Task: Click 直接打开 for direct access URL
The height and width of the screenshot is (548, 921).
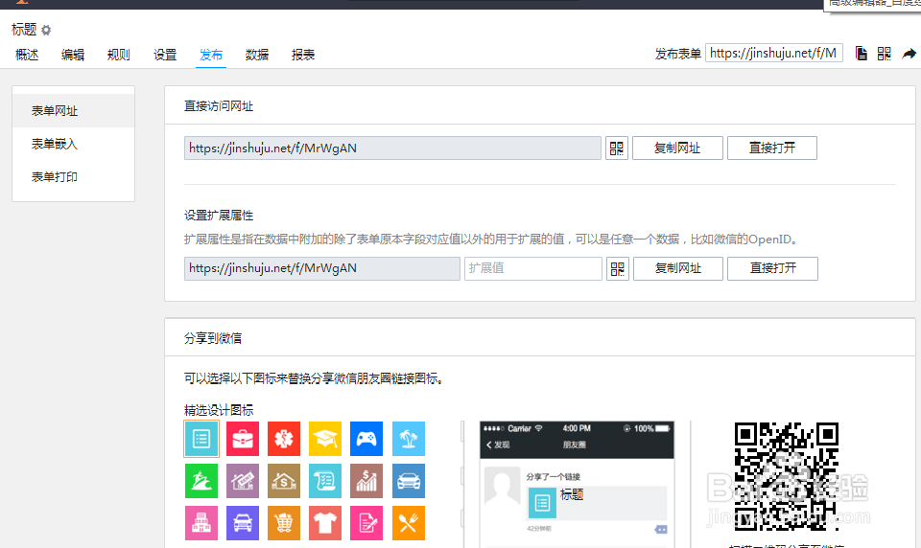Action: [x=771, y=148]
